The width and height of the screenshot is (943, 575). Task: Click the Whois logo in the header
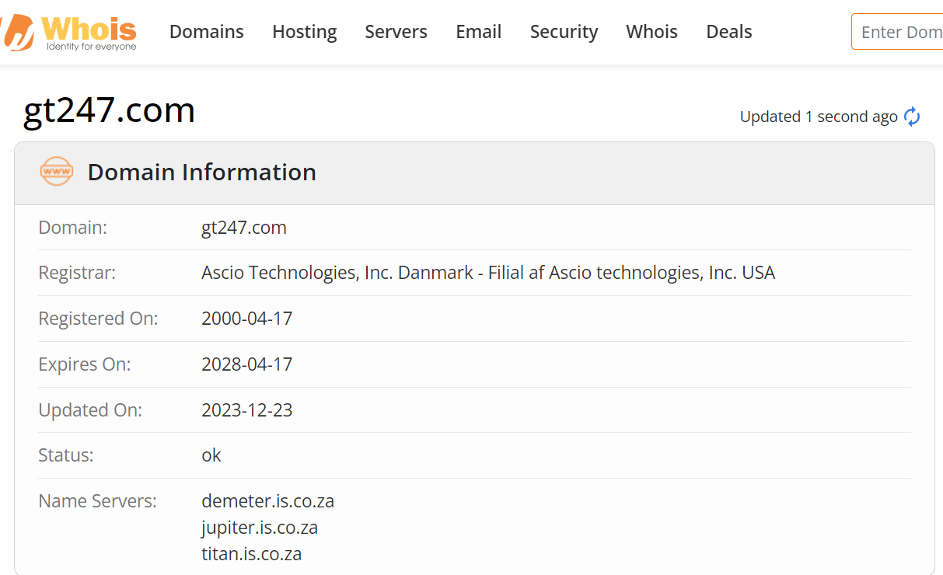69,32
